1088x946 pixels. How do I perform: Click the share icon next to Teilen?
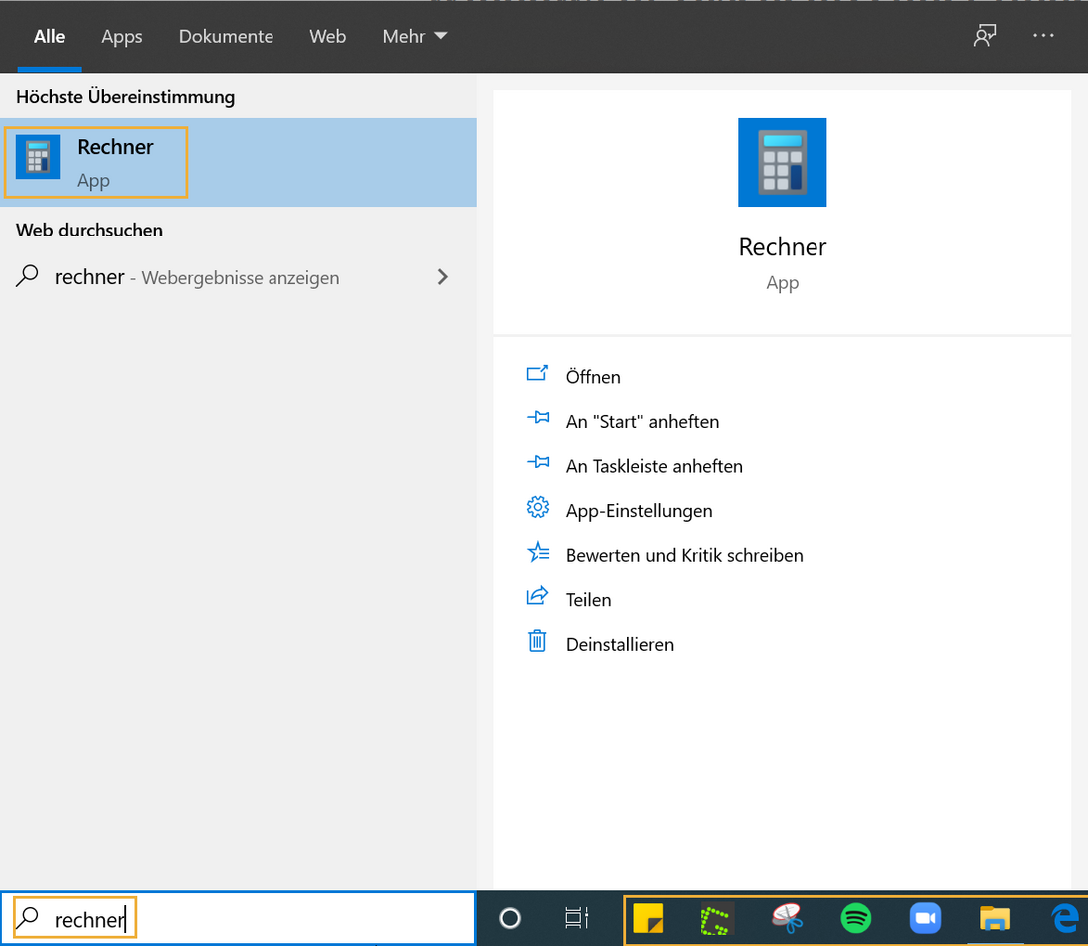[538, 598]
